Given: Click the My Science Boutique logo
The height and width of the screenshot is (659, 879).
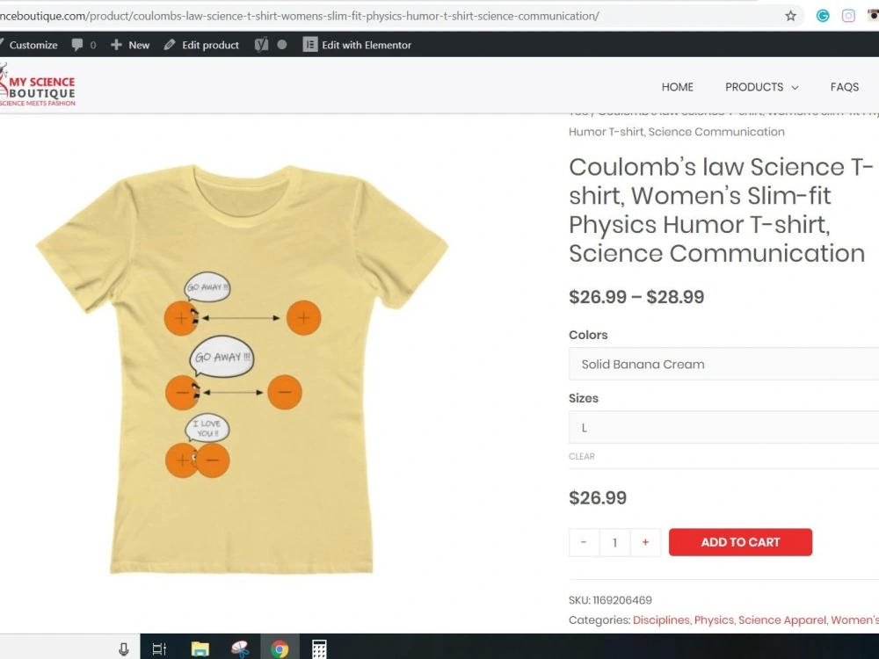Looking at the screenshot, I should point(38,85).
